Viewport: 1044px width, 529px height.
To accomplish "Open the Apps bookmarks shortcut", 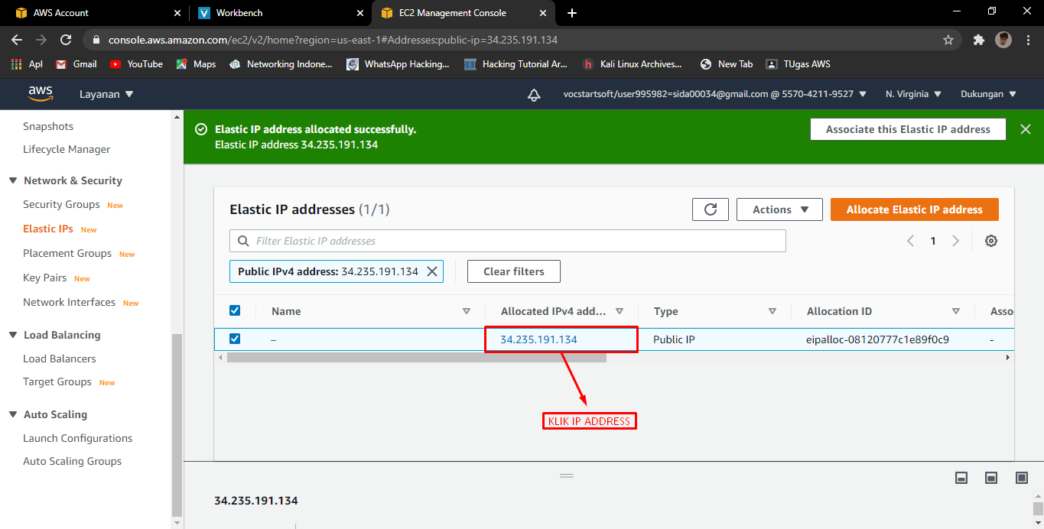I will click(27, 64).
